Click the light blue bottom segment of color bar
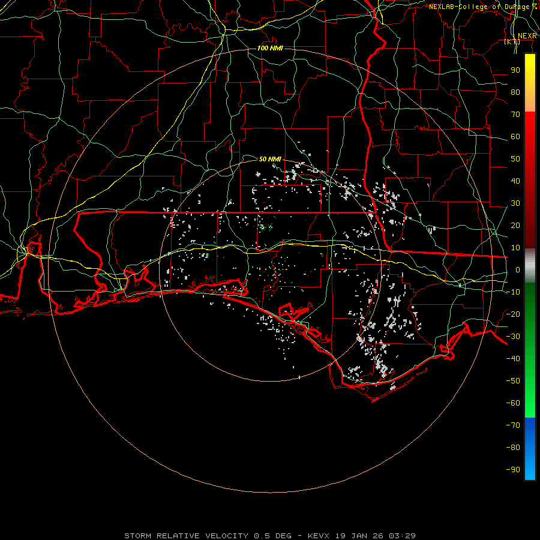 530,469
